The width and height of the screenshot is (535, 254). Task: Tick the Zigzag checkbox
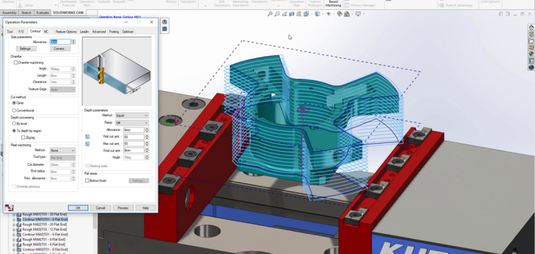pyautogui.click(x=23, y=138)
